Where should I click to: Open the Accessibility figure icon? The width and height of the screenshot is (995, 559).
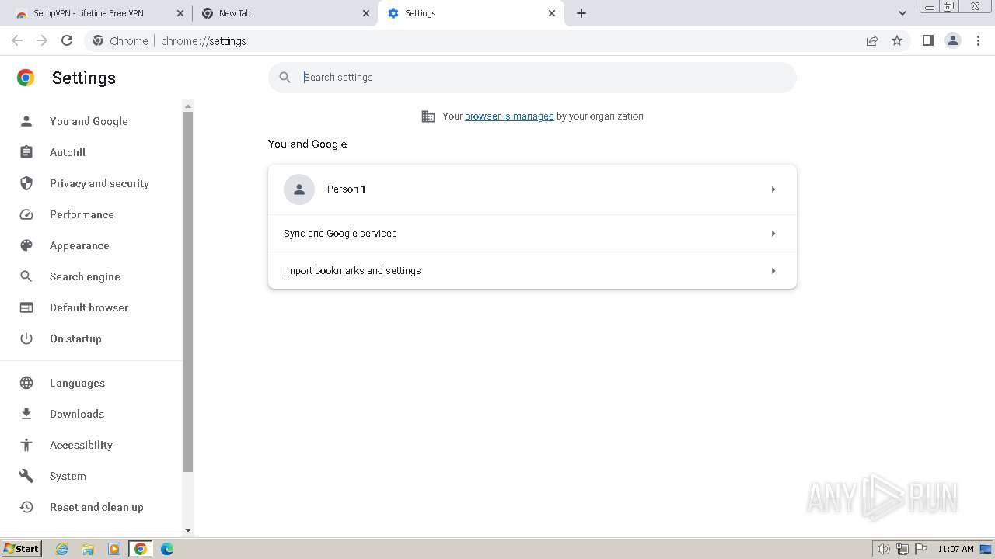click(26, 445)
